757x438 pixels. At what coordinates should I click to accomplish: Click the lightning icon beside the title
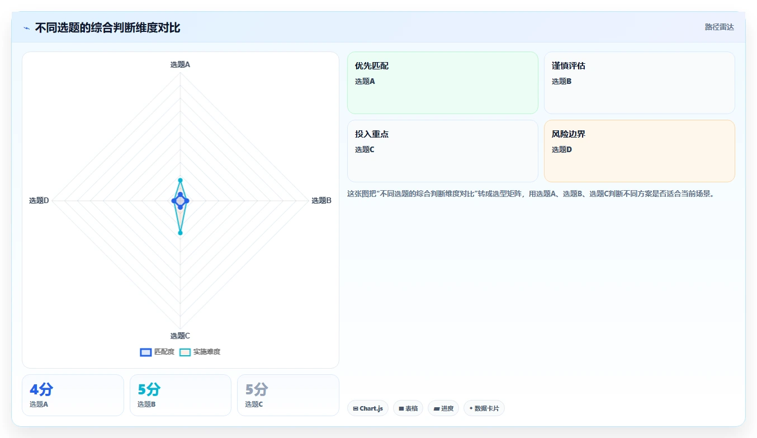click(26, 28)
